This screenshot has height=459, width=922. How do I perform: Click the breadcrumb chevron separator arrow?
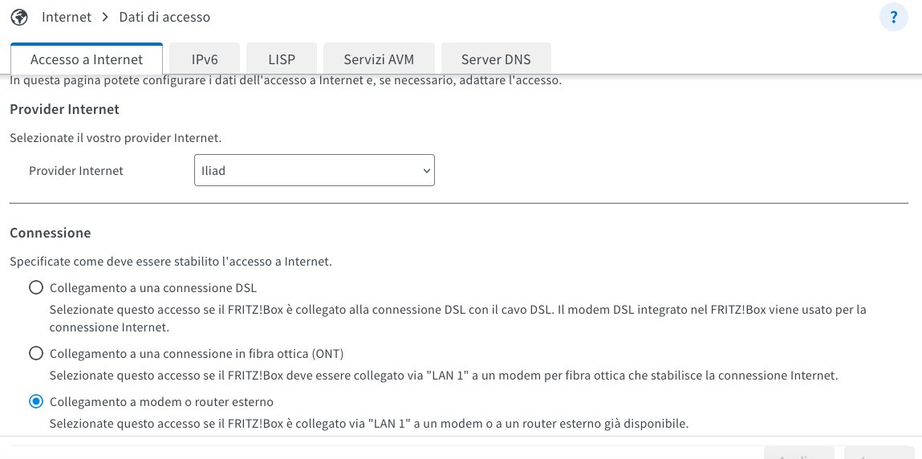(105, 17)
